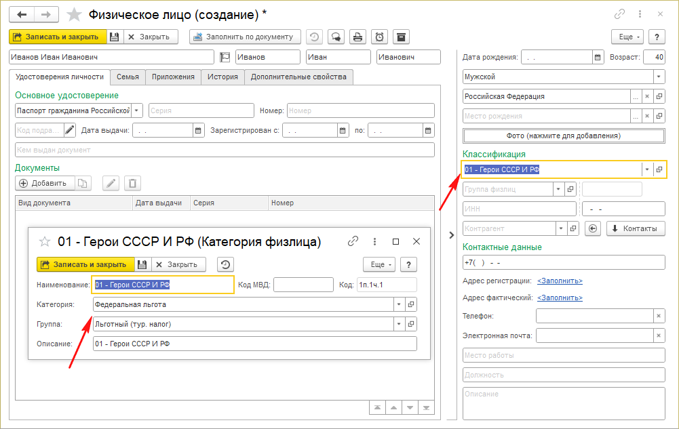Screen dimensions: 679x429
Task: Click the print icon in the main toolbar
Action: pos(357,37)
